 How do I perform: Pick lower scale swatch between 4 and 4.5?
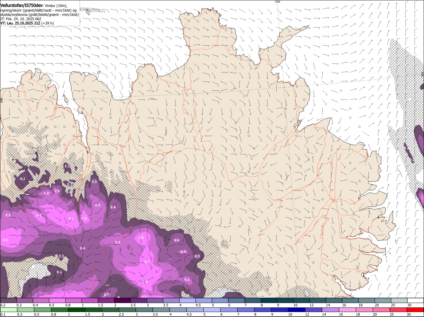pyautogui.click(x=178, y=310)
